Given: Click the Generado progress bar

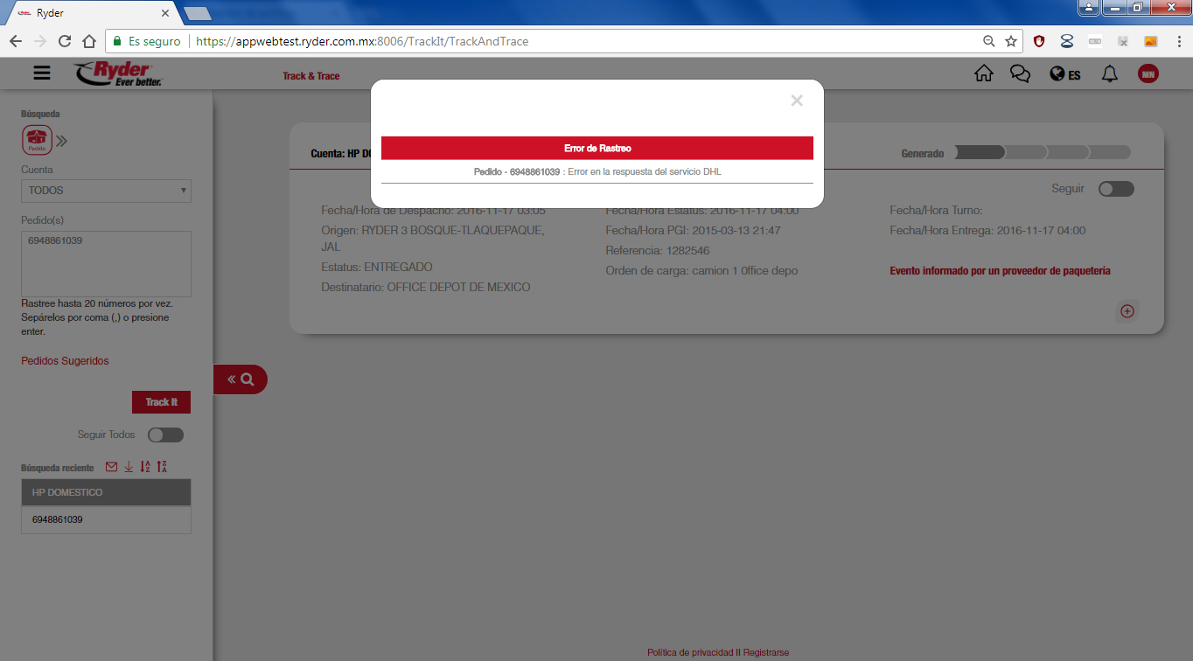Looking at the screenshot, I should (x=1042, y=153).
